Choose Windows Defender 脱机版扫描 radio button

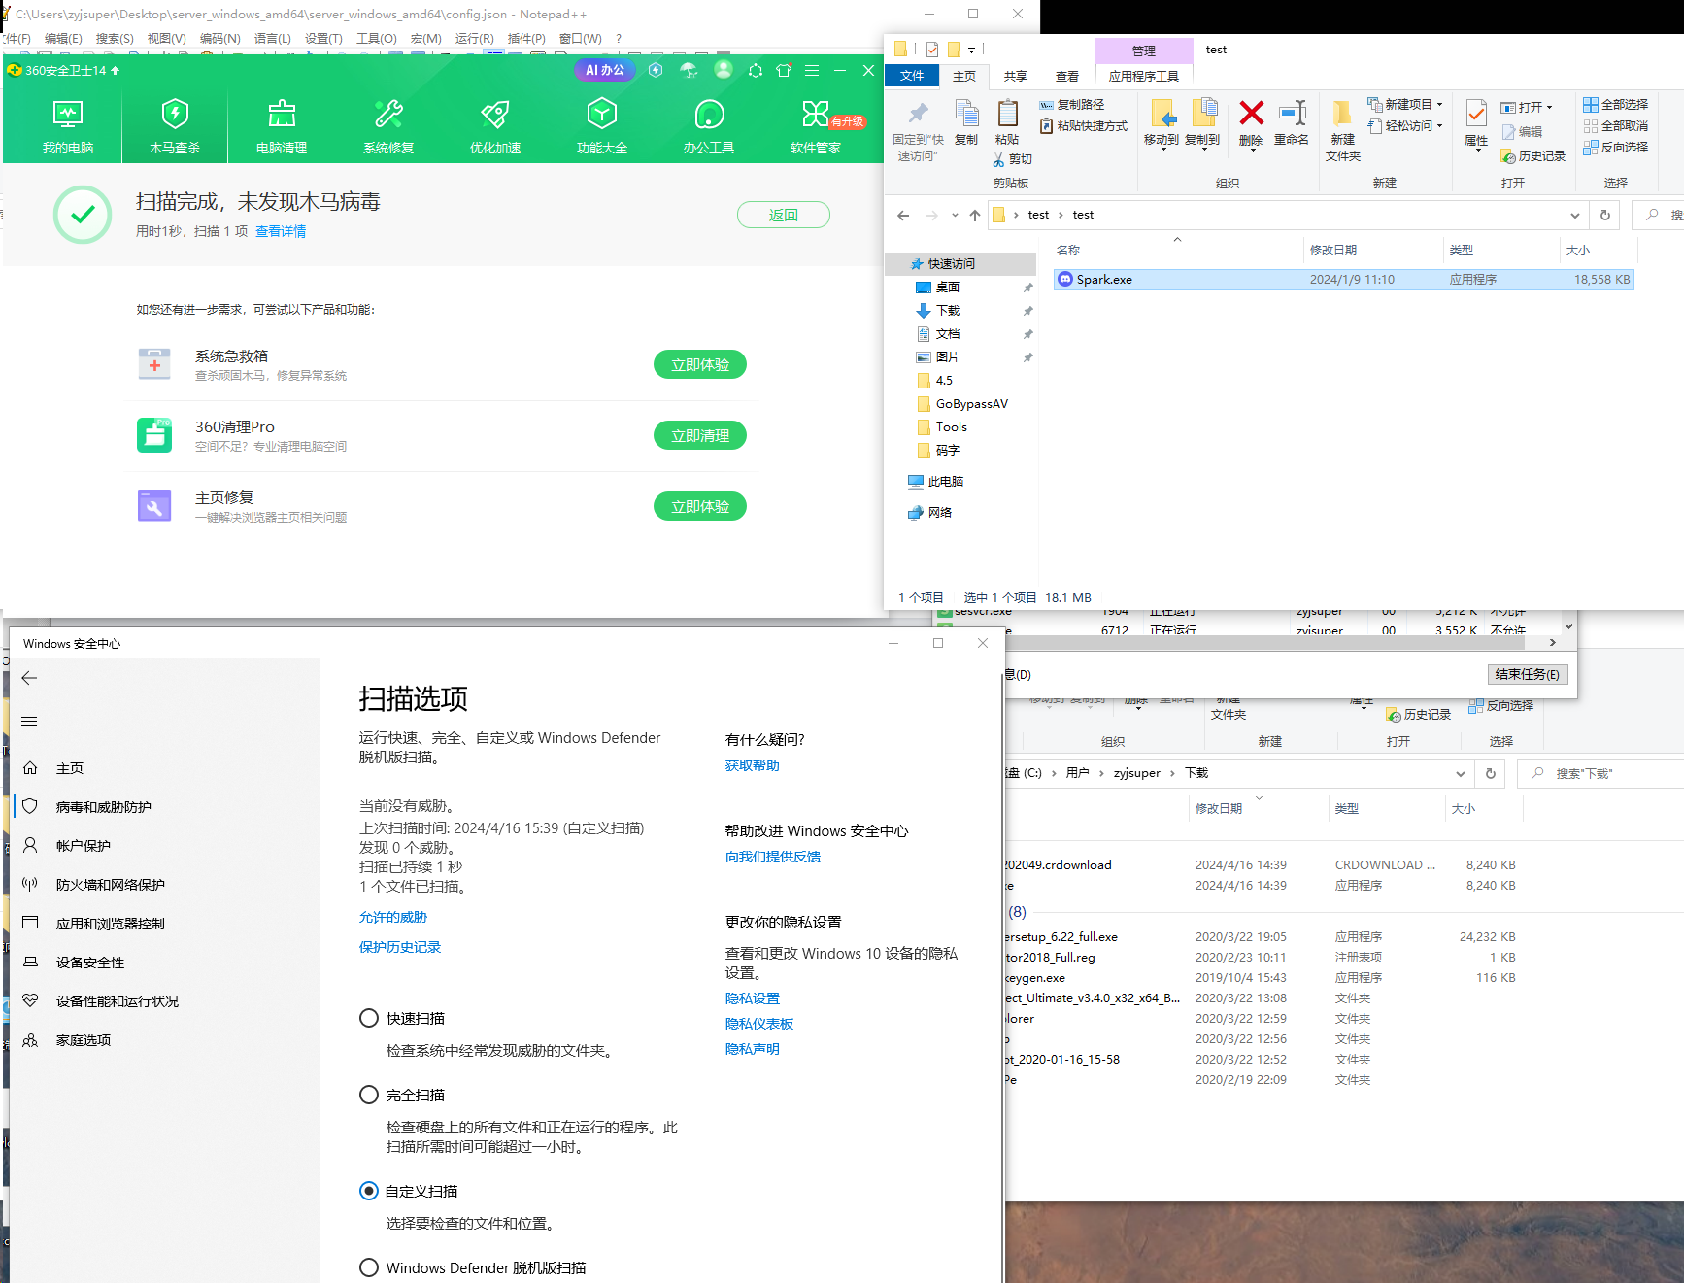click(x=369, y=1267)
